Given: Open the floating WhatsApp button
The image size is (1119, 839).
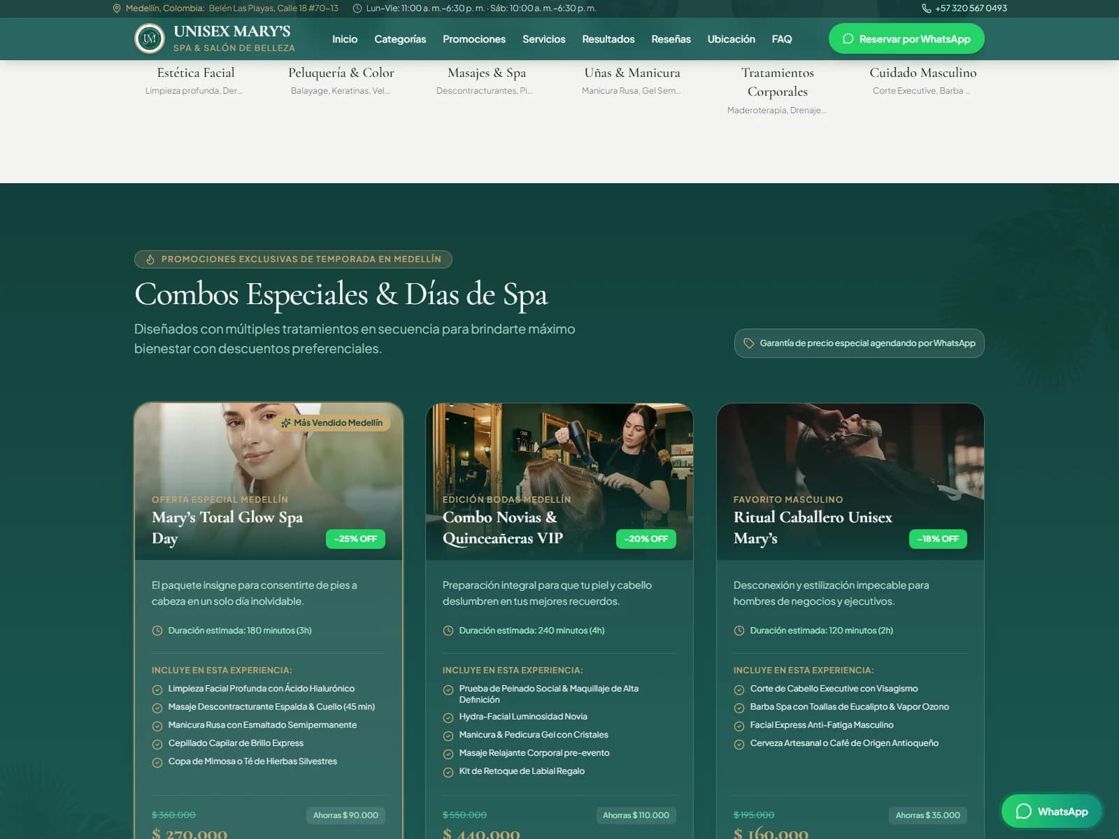Looking at the screenshot, I should (x=1052, y=811).
